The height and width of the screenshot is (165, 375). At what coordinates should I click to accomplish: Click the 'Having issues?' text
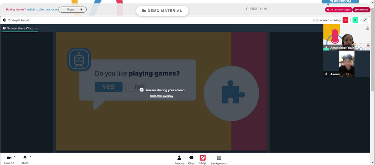(x=16, y=10)
